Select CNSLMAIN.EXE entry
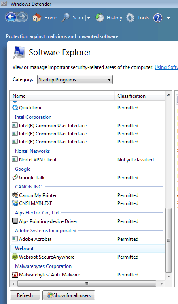Image resolution: width=178 pixels, height=304 pixels. pos(88,203)
